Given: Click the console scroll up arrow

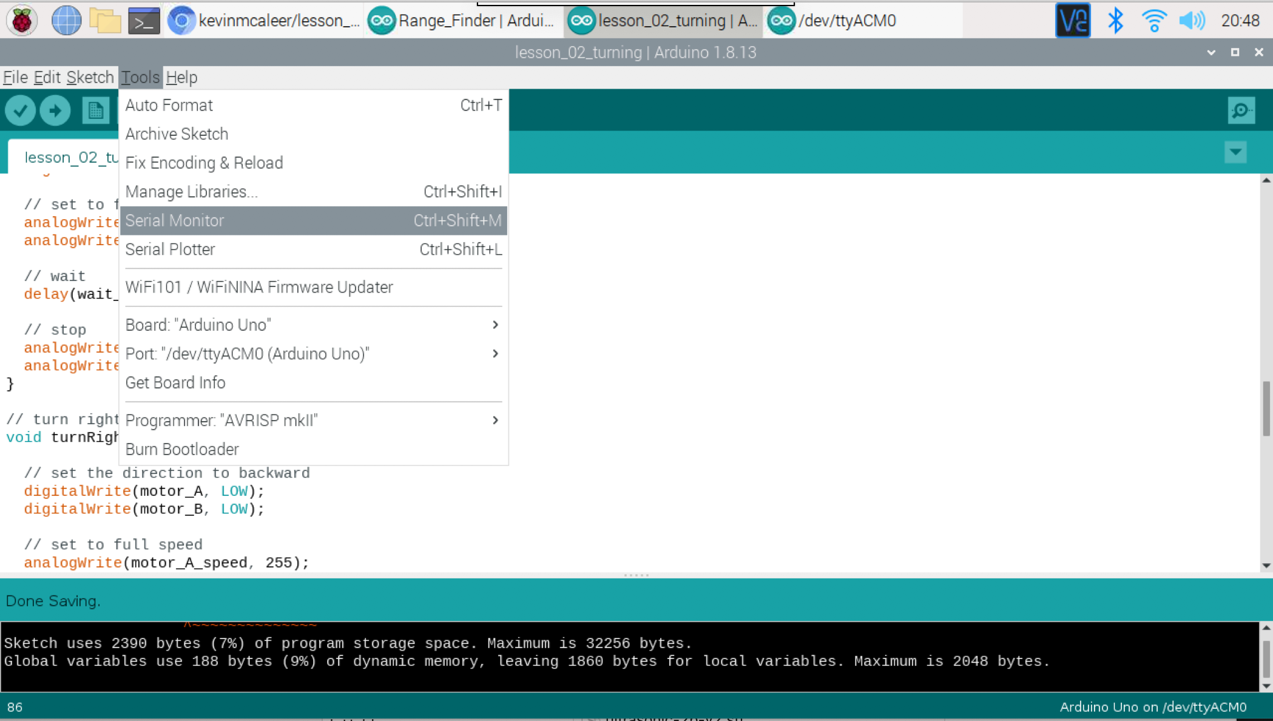Looking at the screenshot, I should (1266, 628).
